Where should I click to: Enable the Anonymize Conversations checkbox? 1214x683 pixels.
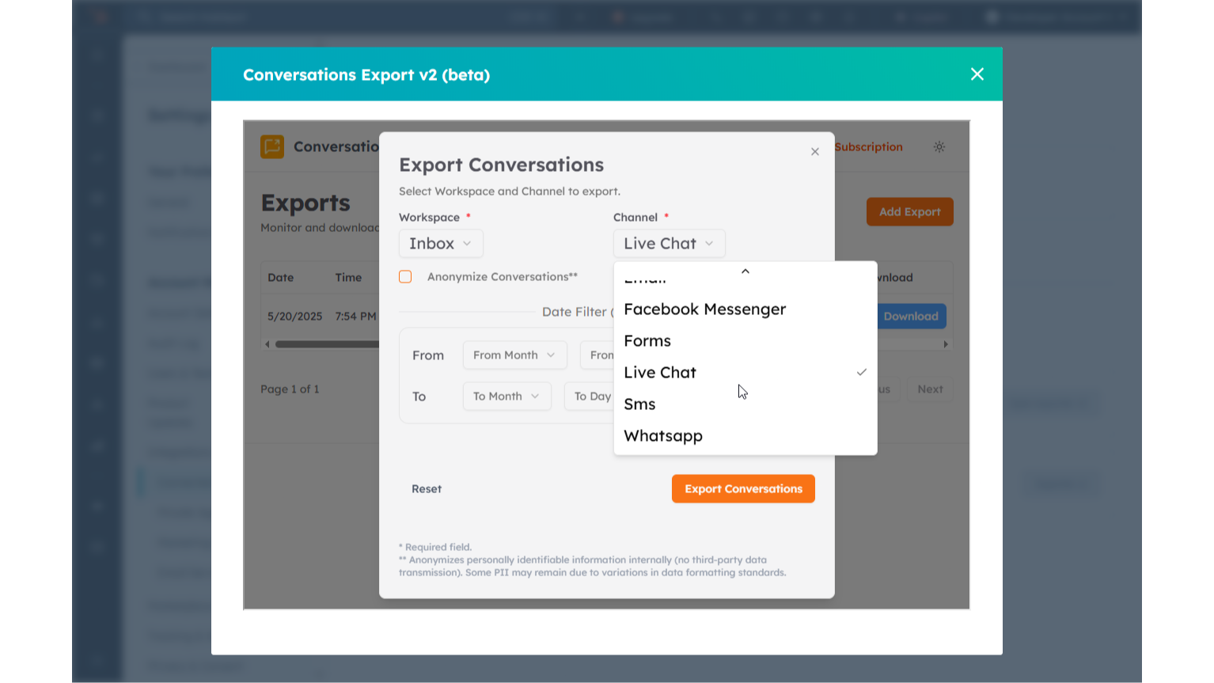[405, 277]
